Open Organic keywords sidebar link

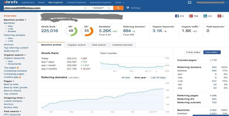(x=14, y=58)
